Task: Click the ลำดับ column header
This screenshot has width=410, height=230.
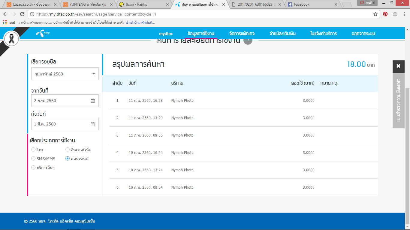Action: (117, 83)
